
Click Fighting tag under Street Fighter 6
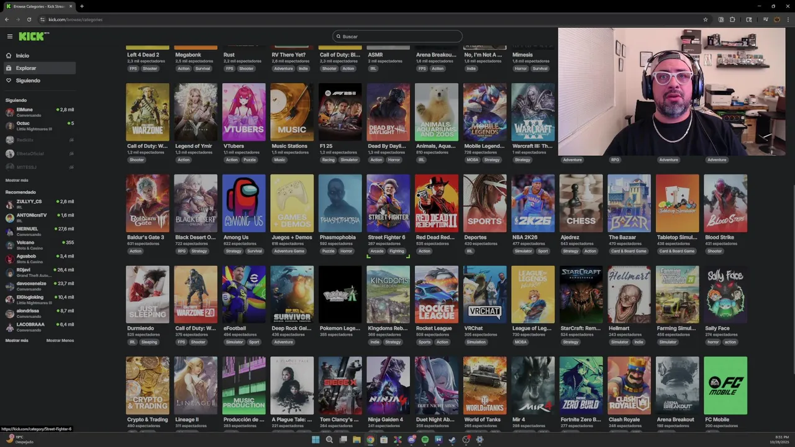397,251
